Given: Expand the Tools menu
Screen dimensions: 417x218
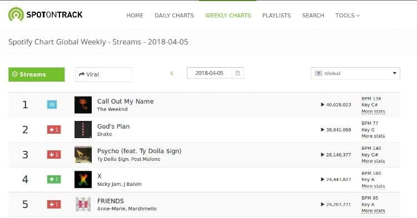Looking at the screenshot, I should click(348, 16).
